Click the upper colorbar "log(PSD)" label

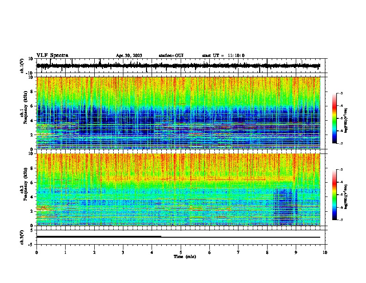pos(346,120)
